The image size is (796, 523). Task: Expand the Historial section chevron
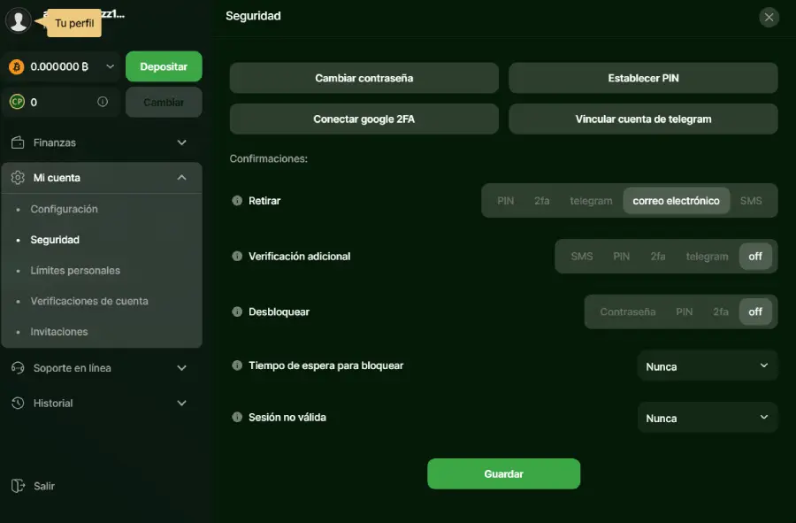pyautogui.click(x=181, y=404)
